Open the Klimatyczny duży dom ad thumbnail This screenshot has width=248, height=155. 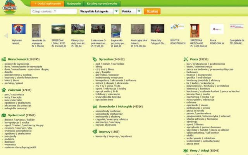pos(78,29)
